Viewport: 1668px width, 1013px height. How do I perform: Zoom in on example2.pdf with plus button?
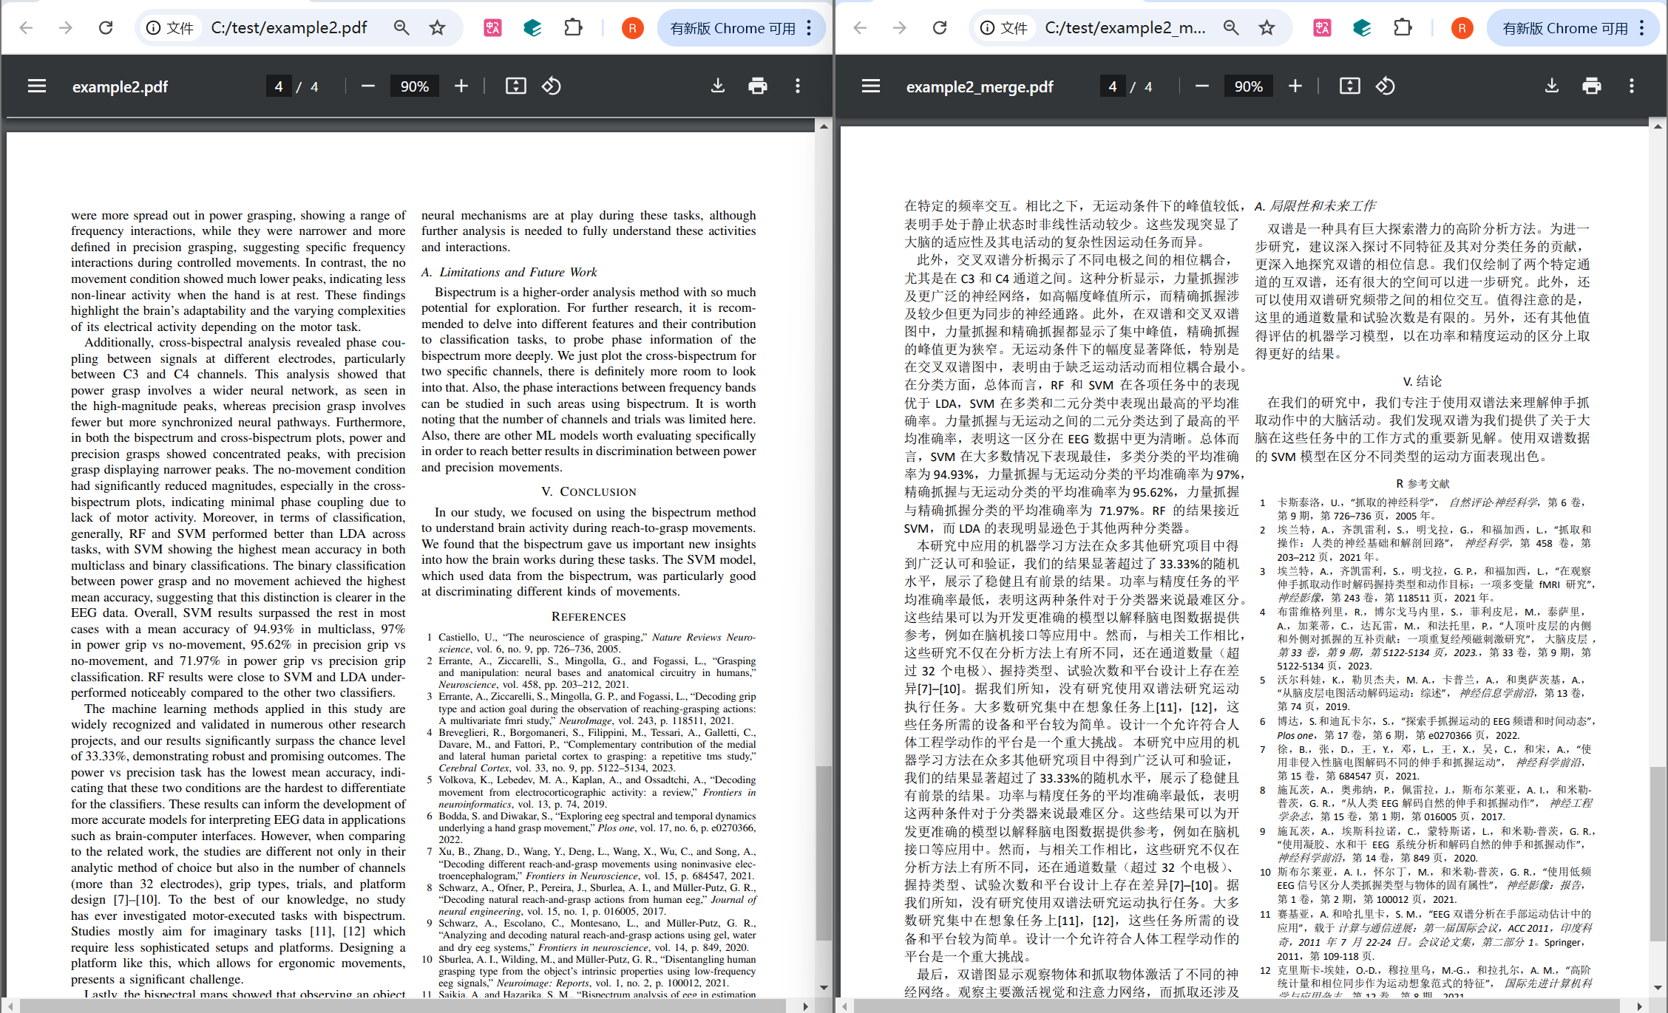tap(461, 86)
